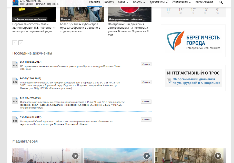The width and height of the screenshot is (234, 163).
Task: Click the Береги честь города banner
Action: pos(193,41)
